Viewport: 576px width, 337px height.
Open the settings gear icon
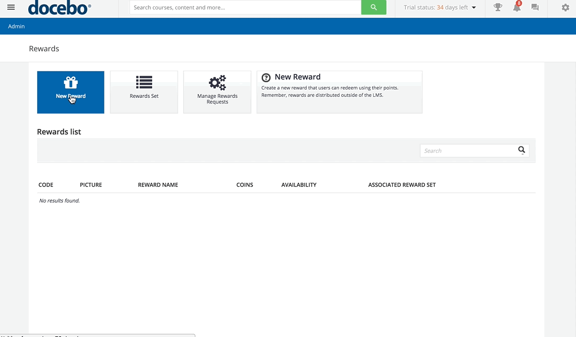[x=565, y=7]
